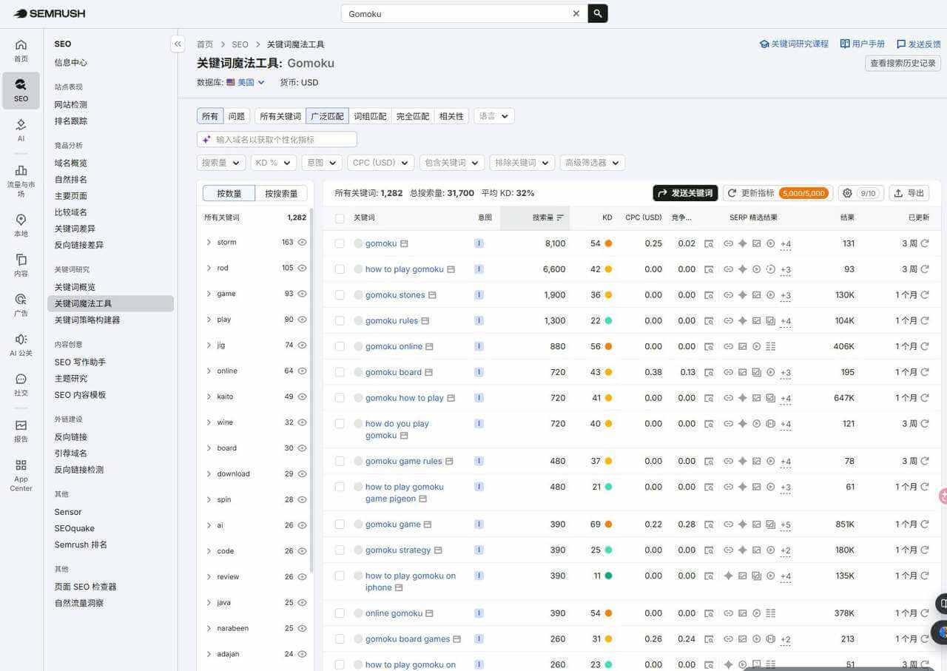The height and width of the screenshot is (671, 947).
Task: Click SERP view icon for gomoku row
Action: (x=709, y=243)
